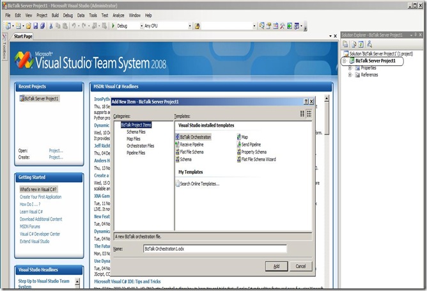Open the Debug configuration dropdown
The height and width of the screenshot is (291, 427).
[x=141, y=26]
